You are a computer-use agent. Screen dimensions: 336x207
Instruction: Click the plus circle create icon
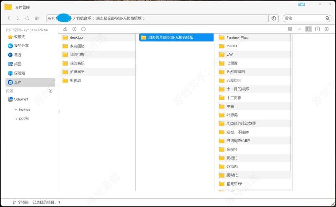coord(74,29)
